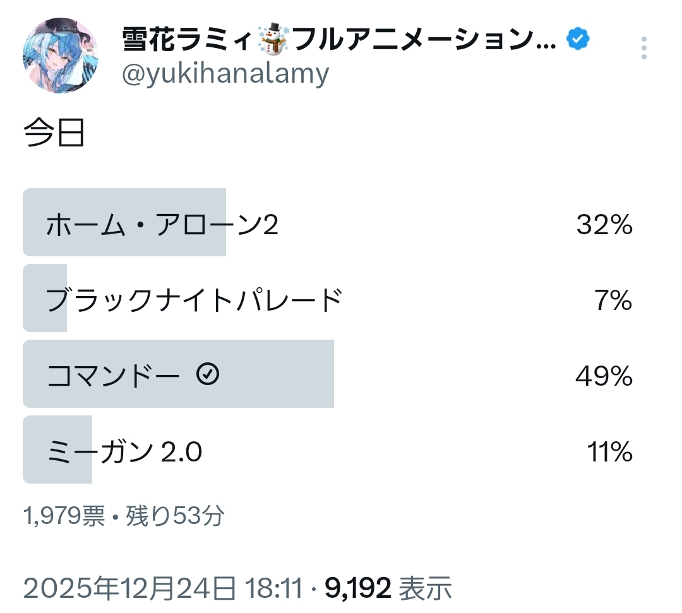The image size is (682, 613).
Task: Select the ブラックナイトパレード poll option
Action: point(194,301)
